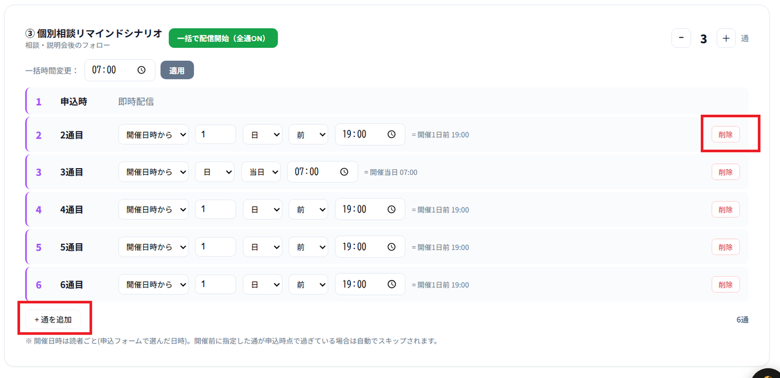This screenshot has width=780, height=378.
Task: Open the 前 dropdown in 4通目 row
Action: [308, 209]
